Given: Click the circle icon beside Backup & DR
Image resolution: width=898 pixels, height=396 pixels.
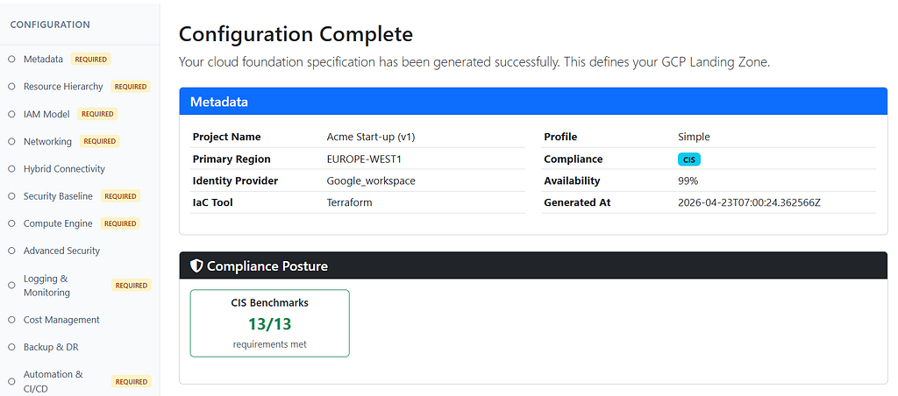Looking at the screenshot, I should click(x=11, y=347).
